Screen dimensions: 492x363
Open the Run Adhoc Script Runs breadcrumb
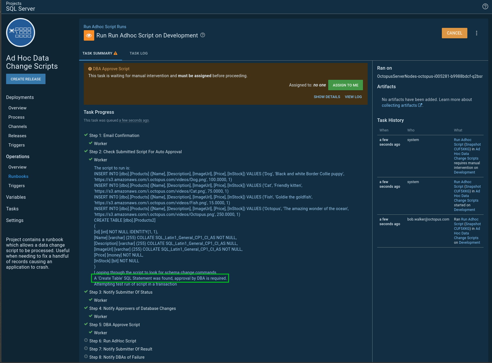[105, 27]
